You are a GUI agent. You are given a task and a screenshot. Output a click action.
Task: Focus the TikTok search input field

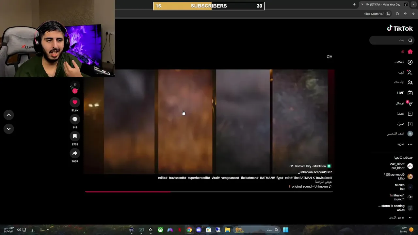point(392,40)
